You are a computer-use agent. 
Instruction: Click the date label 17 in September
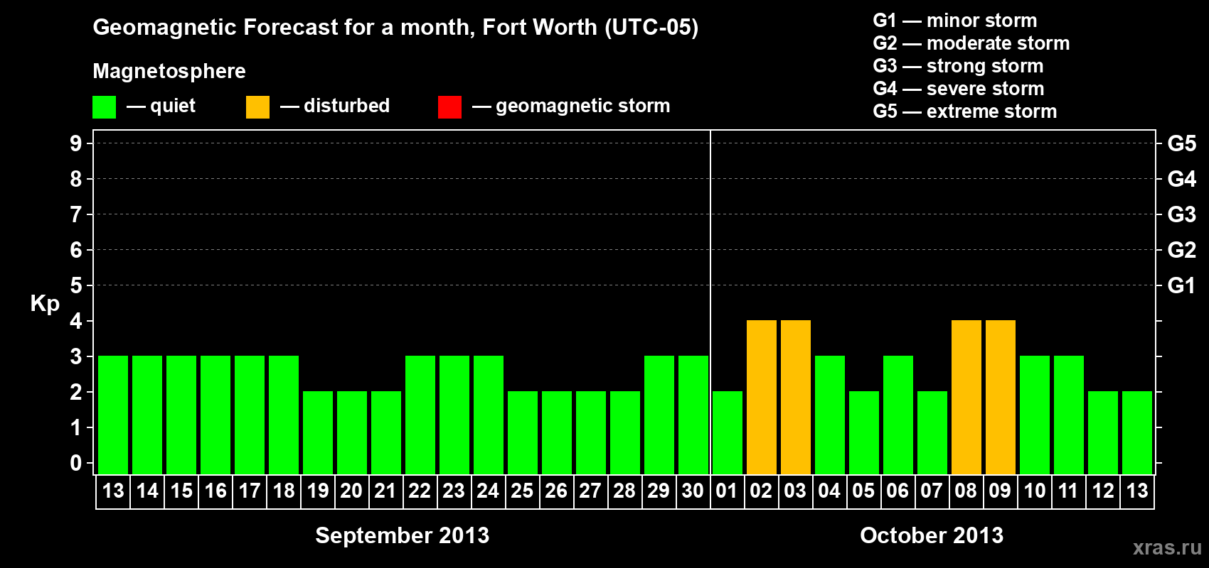point(250,491)
